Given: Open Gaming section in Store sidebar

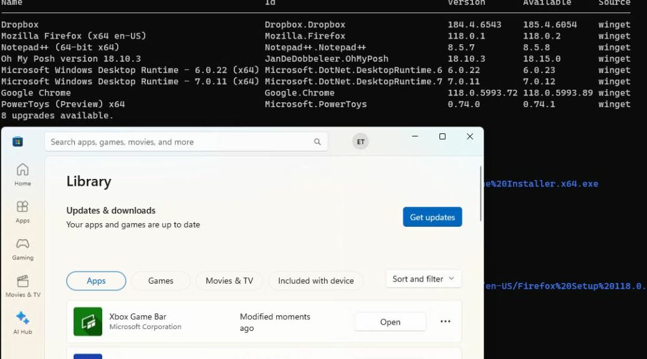Looking at the screenshot, I should click(22, 249).
